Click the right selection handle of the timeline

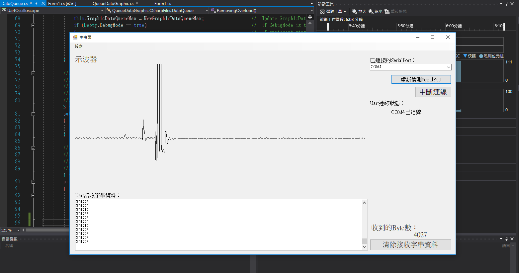tap(504, 27)
